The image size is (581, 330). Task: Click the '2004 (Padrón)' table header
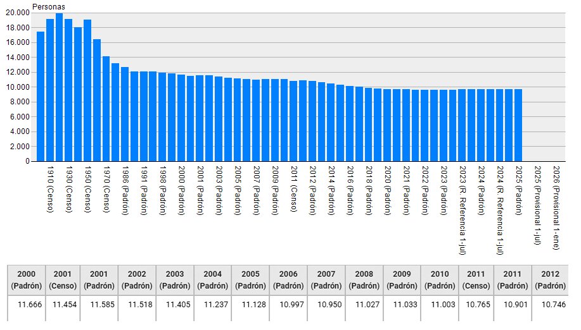213,280
